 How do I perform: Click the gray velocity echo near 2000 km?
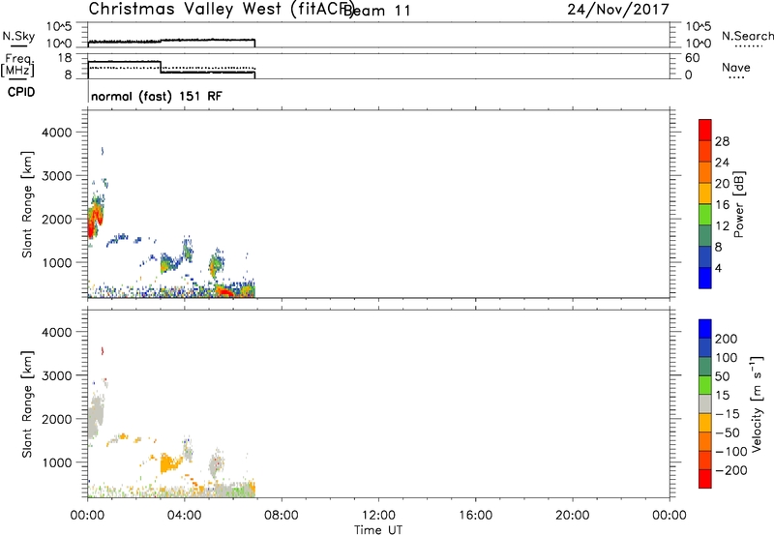96,416
